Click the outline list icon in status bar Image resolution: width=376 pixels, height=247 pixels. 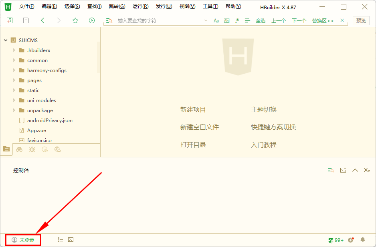pos(61,239)
